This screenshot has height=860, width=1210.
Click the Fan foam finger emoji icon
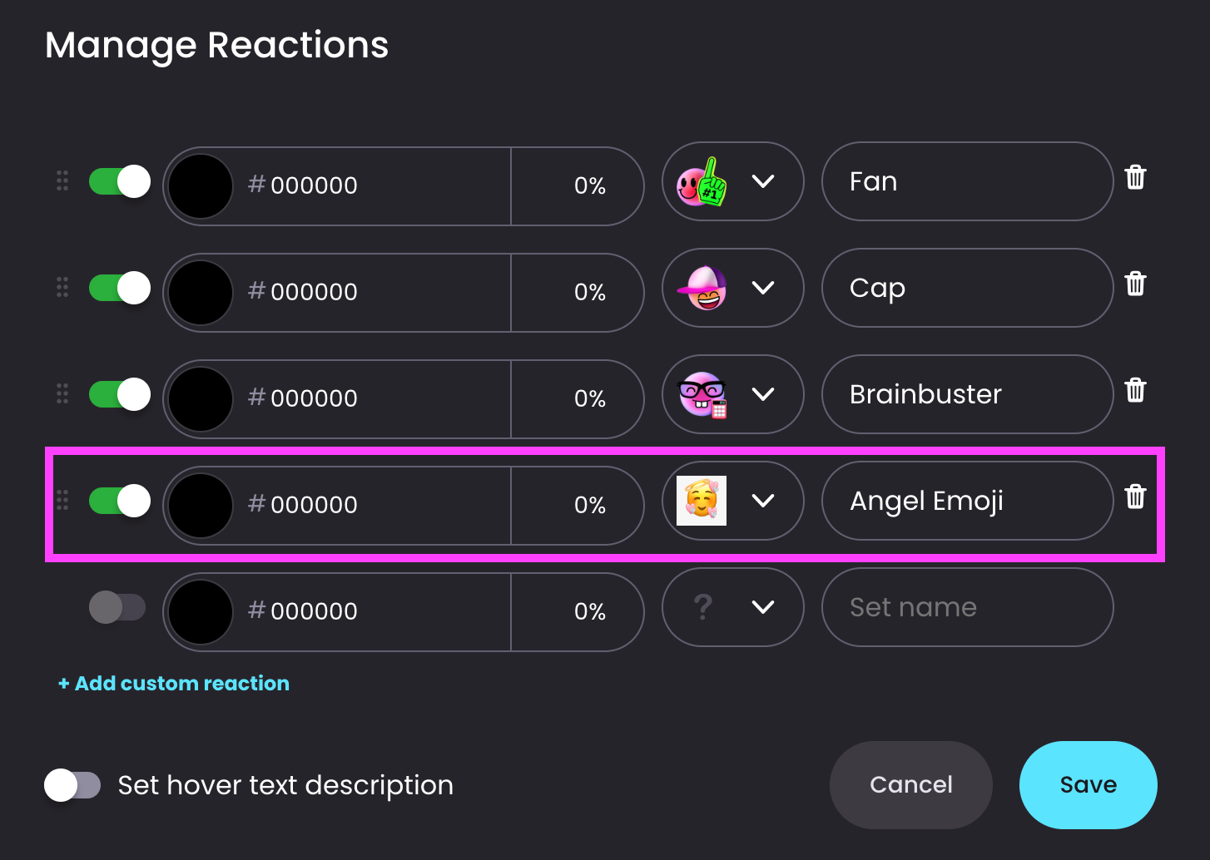coord(702,181)
